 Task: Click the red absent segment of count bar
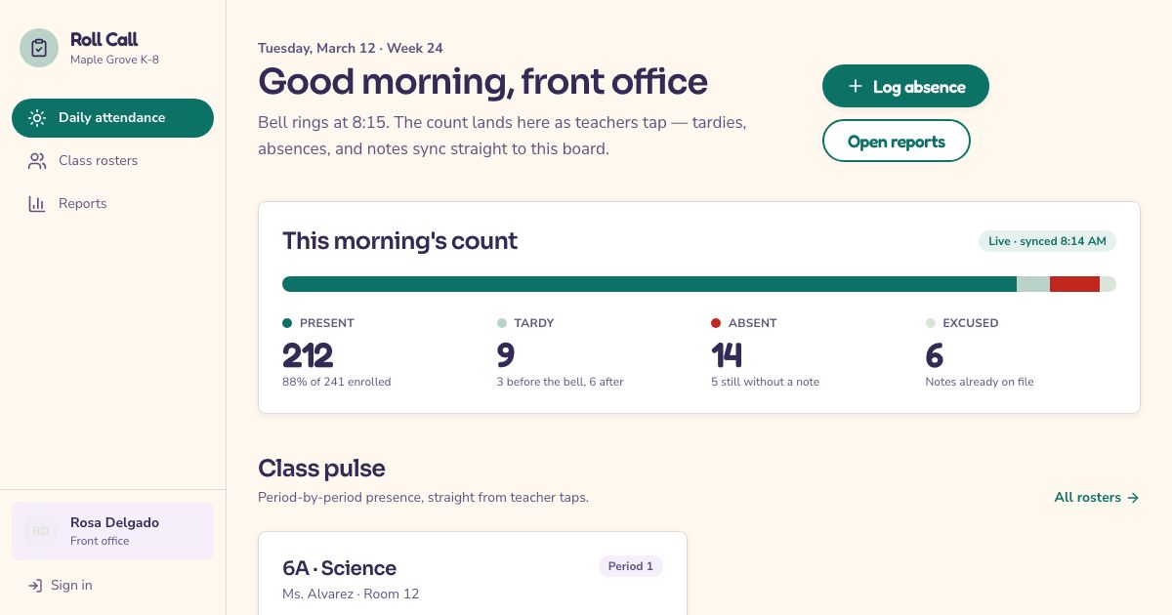(1074, 284)
